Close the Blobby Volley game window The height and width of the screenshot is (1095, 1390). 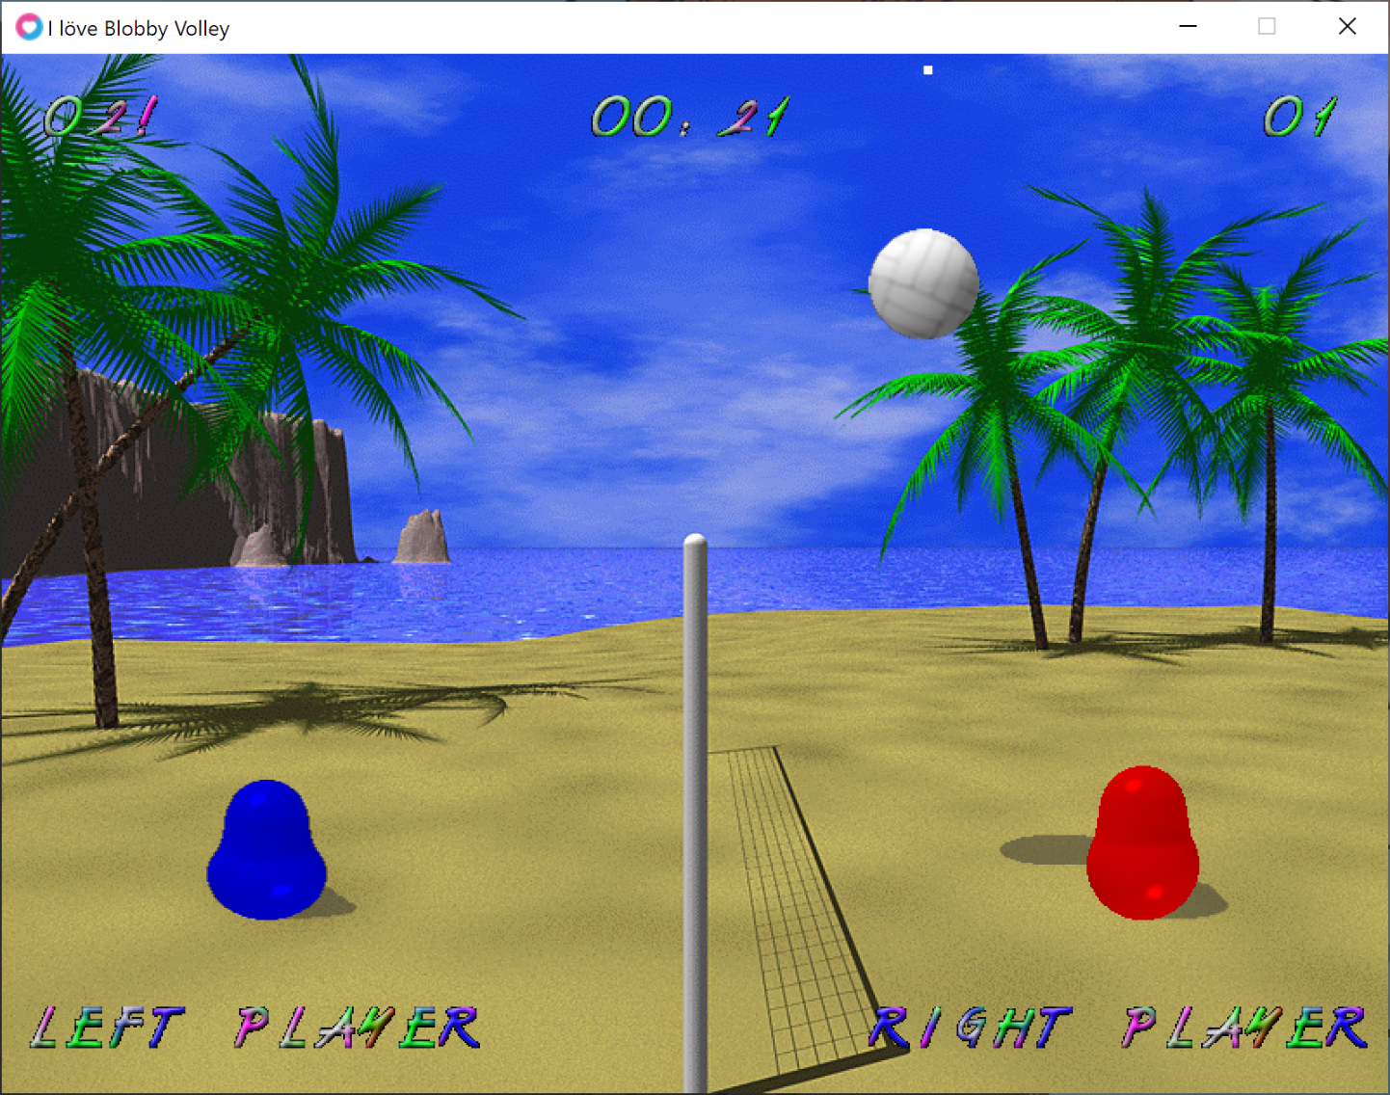[x=1347, y=27]
